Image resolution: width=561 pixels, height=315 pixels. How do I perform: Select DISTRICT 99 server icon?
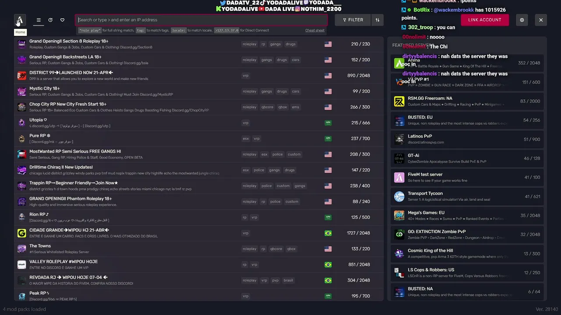pos(21,76)
